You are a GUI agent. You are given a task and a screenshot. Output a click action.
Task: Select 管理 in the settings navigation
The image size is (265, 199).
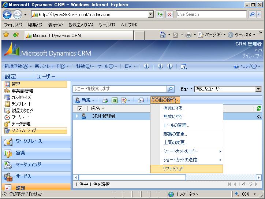tap(36, 84)
